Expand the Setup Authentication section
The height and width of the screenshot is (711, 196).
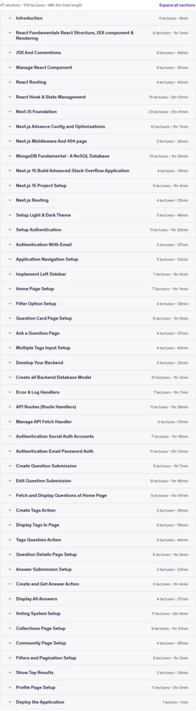[98, 230]
